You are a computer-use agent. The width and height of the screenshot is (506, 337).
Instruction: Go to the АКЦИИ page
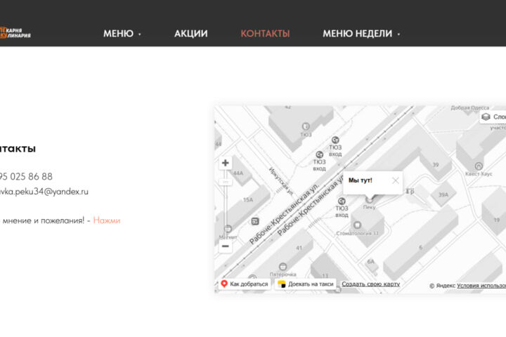pyautogui.click(x=191, y=34)
